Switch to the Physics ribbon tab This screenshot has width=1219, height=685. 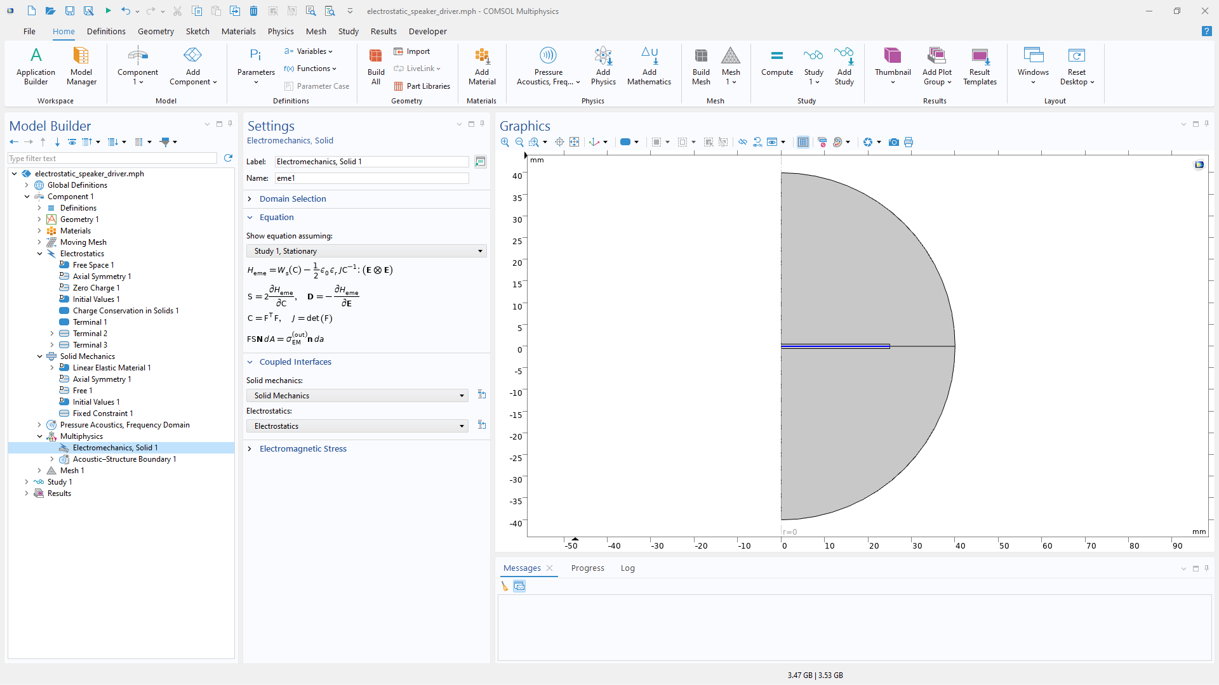tap(281, 31)
